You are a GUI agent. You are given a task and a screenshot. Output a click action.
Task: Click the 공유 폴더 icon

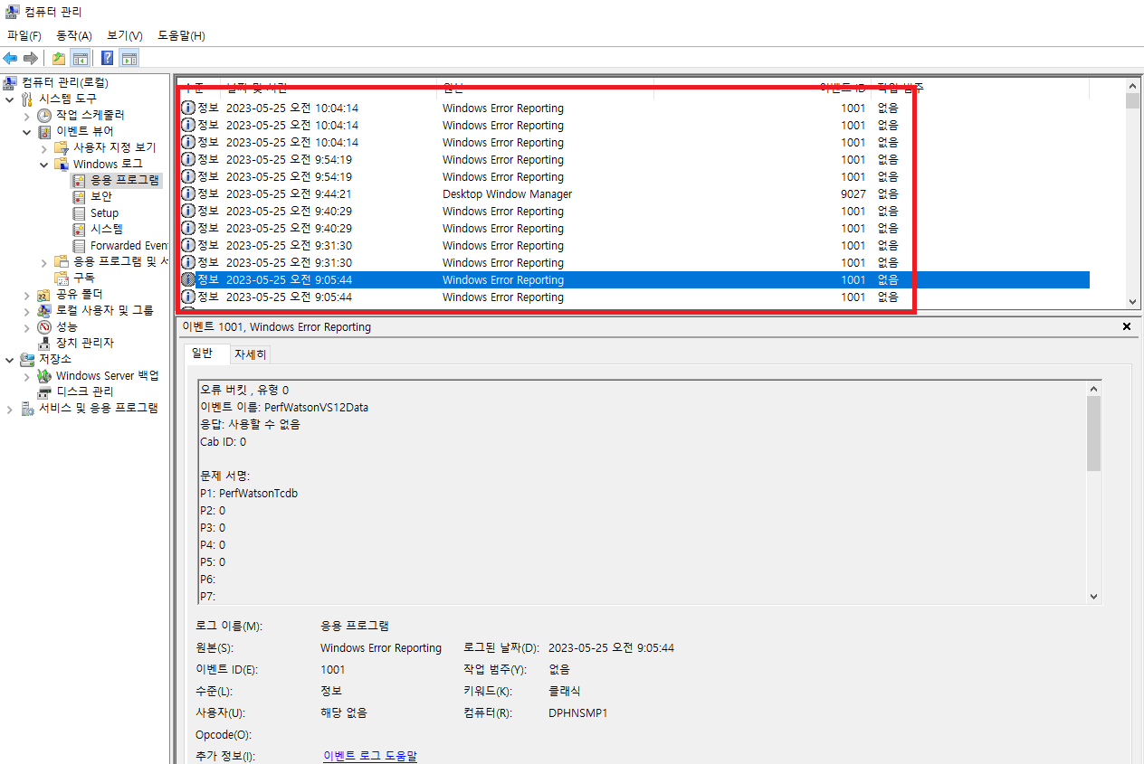tap(44, 294)
